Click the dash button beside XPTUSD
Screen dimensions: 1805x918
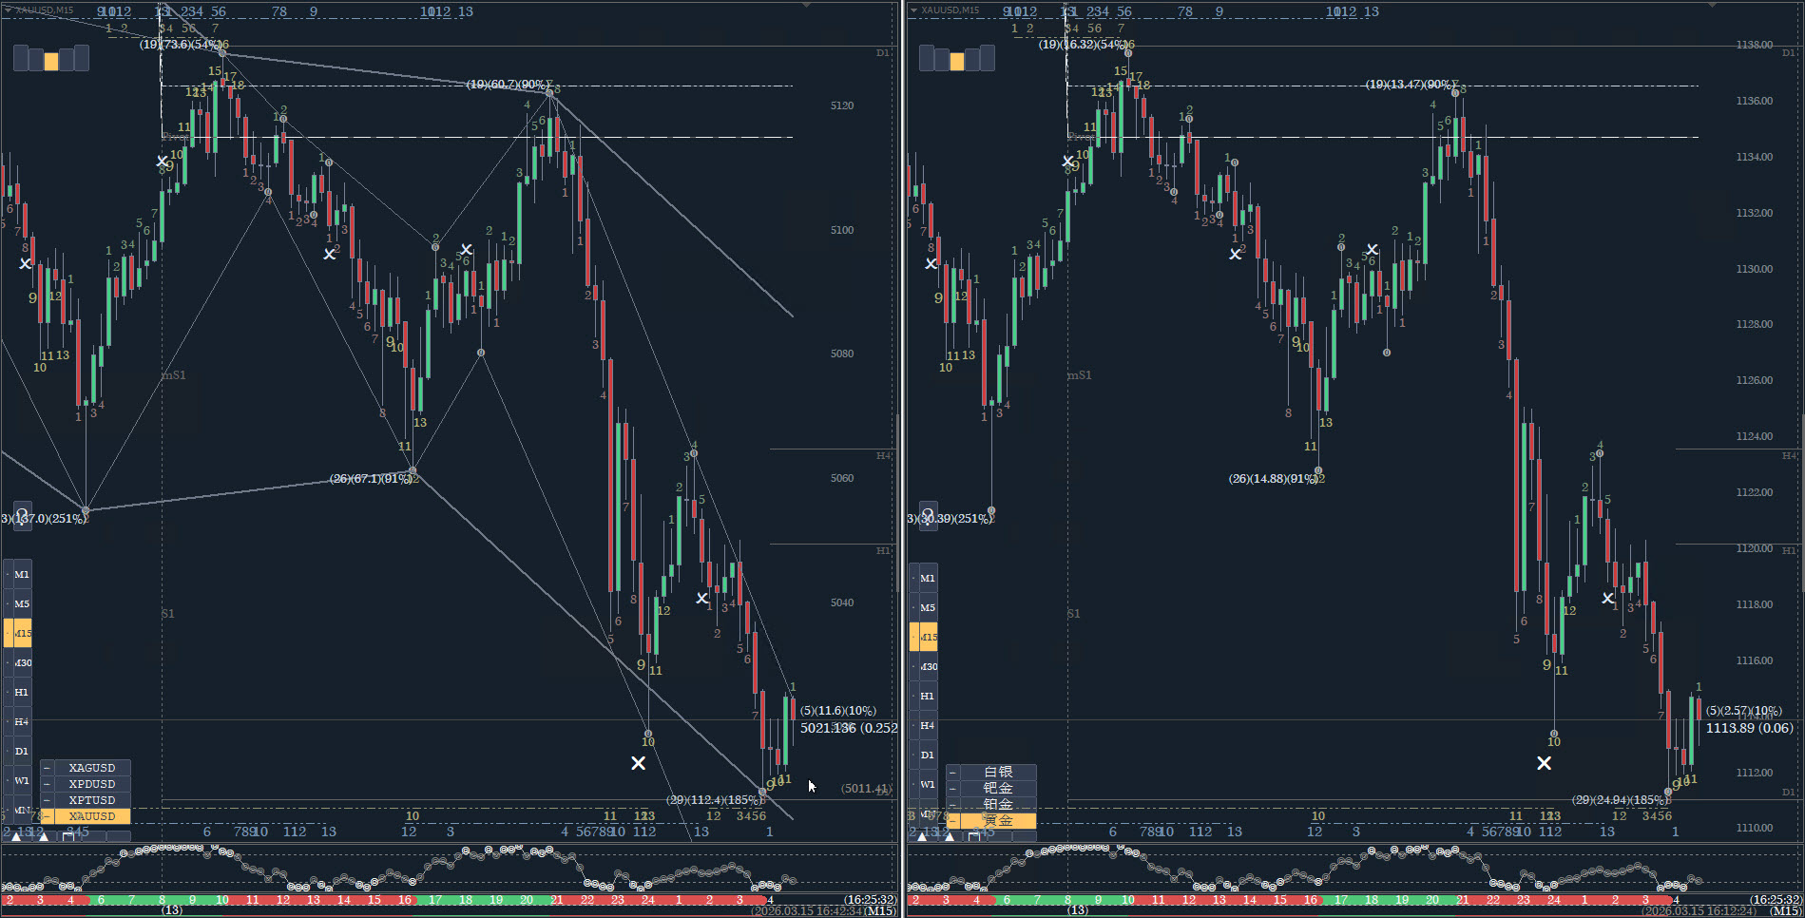[x=47, y=800]
